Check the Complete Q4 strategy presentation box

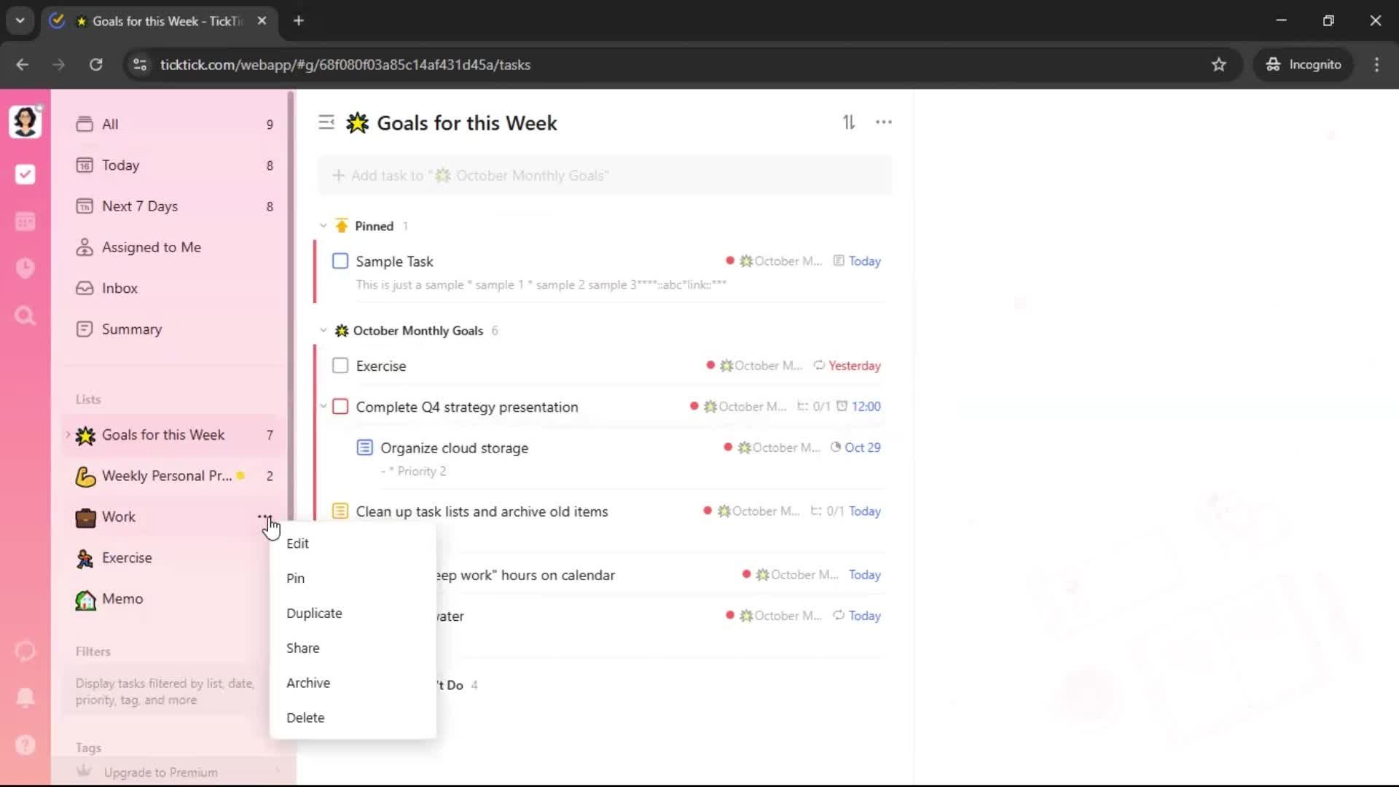(x=340, y=407)
